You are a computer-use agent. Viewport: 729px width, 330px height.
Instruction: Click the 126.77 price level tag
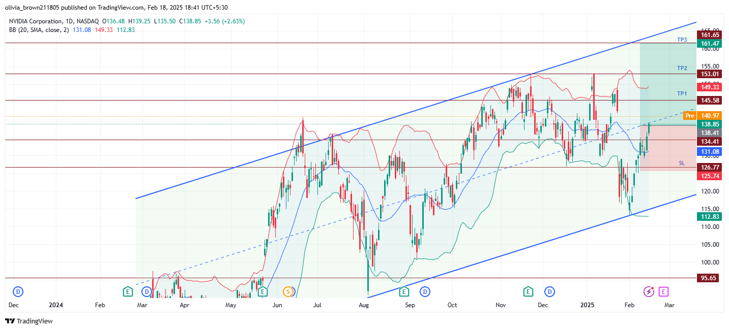point(710,167)
